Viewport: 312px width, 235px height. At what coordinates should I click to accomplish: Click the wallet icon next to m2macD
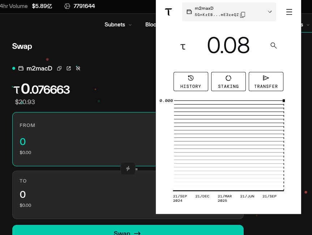[21, 68]
